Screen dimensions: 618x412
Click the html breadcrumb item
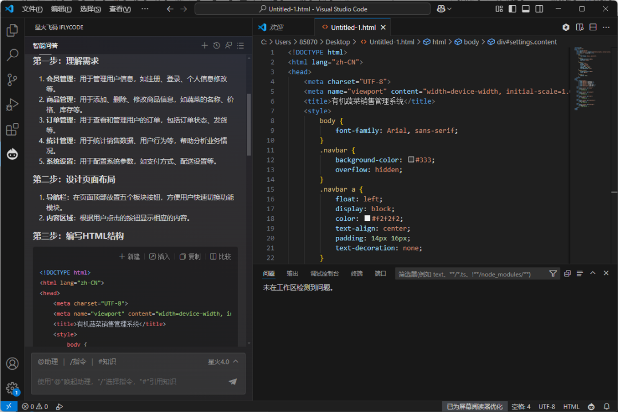coord(435,42)
